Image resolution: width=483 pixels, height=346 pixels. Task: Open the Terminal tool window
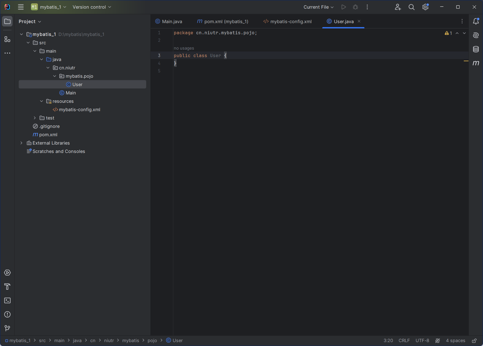(x=8, y=301)
